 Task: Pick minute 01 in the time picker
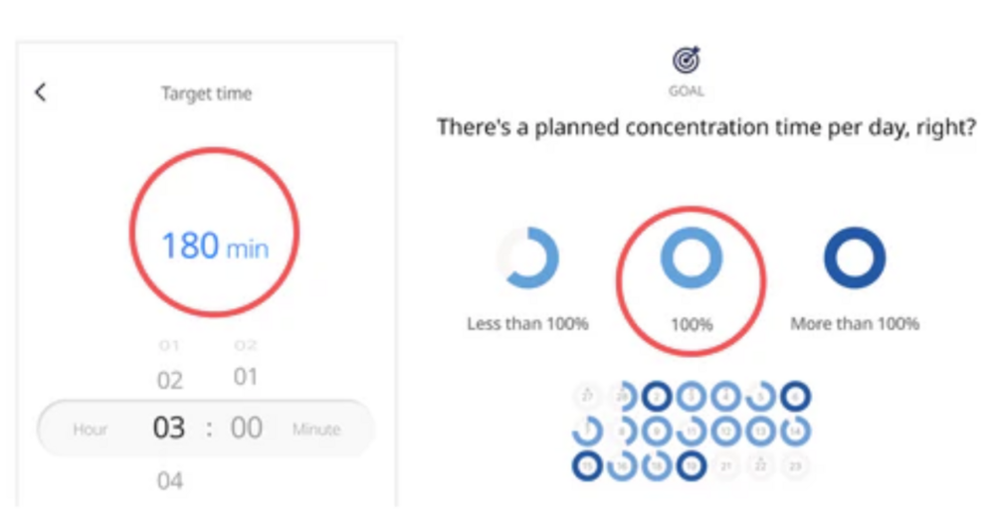coord(246,377)
